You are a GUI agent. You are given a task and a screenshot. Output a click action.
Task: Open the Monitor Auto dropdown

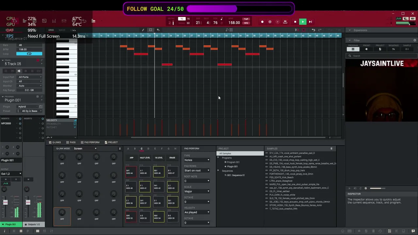pos(30,86)
